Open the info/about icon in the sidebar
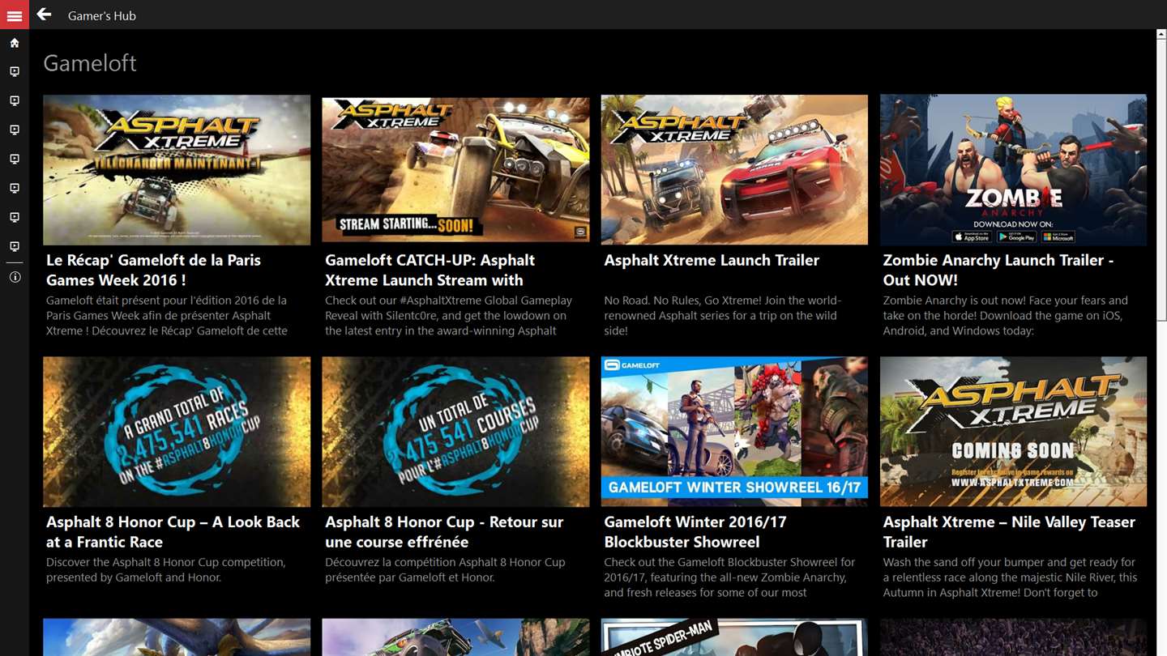Image resolution: width=1167 pixels, height=656 pixels. pos(15,277)
